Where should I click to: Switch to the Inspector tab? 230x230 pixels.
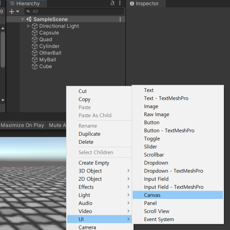coord(146,3)
